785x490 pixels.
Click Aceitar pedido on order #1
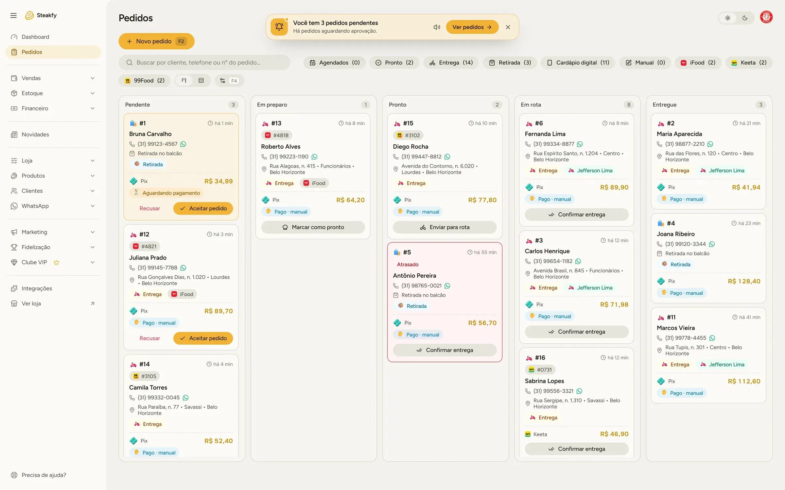coord(203,208)
